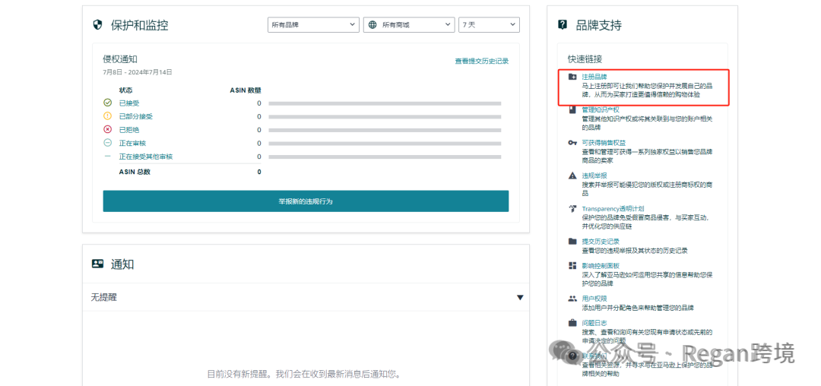Open the 已拒绝 status link
The width and height of the screenshot is (821, 386).
click(128, 129)
